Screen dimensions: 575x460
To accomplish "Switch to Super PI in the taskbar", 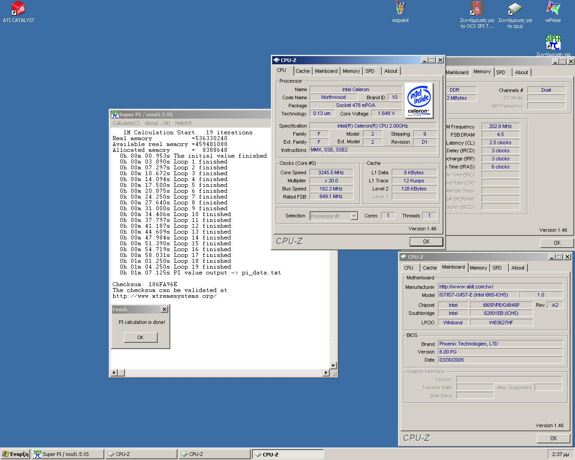I will (x=68, y=454).
